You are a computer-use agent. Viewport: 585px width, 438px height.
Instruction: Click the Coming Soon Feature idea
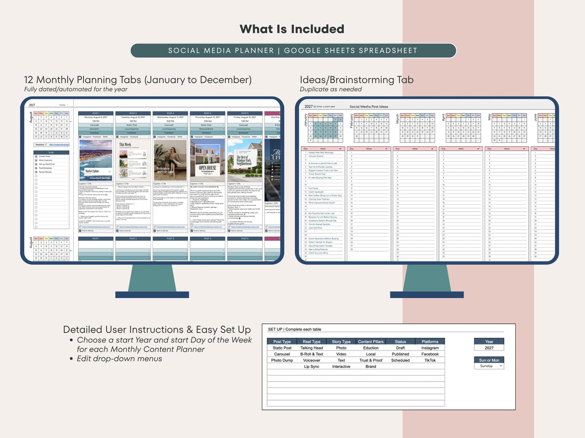pos(319,200)
